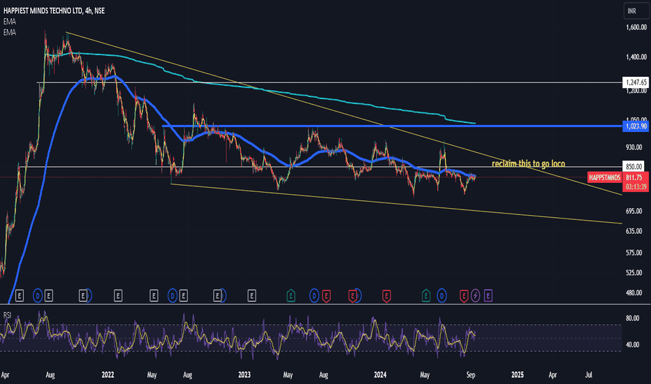Click the 575.00 price scale value
This screenshot has height=384, width=651.
pos(634,253)
